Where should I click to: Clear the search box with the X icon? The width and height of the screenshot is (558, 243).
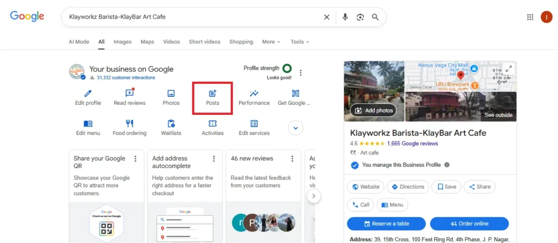326,17
